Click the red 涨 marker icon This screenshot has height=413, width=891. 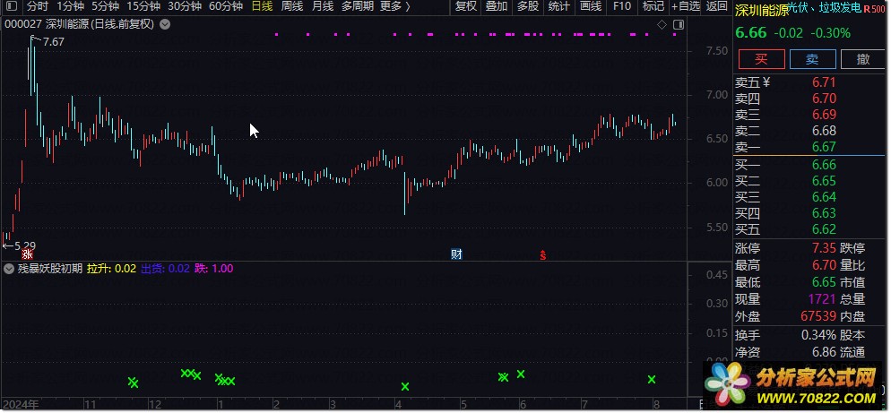[27, 255]
